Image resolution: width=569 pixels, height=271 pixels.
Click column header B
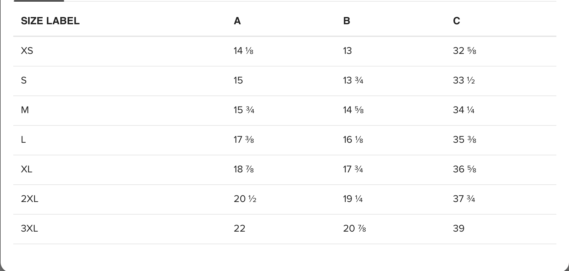pyautogui.click(x=346, y=21)
